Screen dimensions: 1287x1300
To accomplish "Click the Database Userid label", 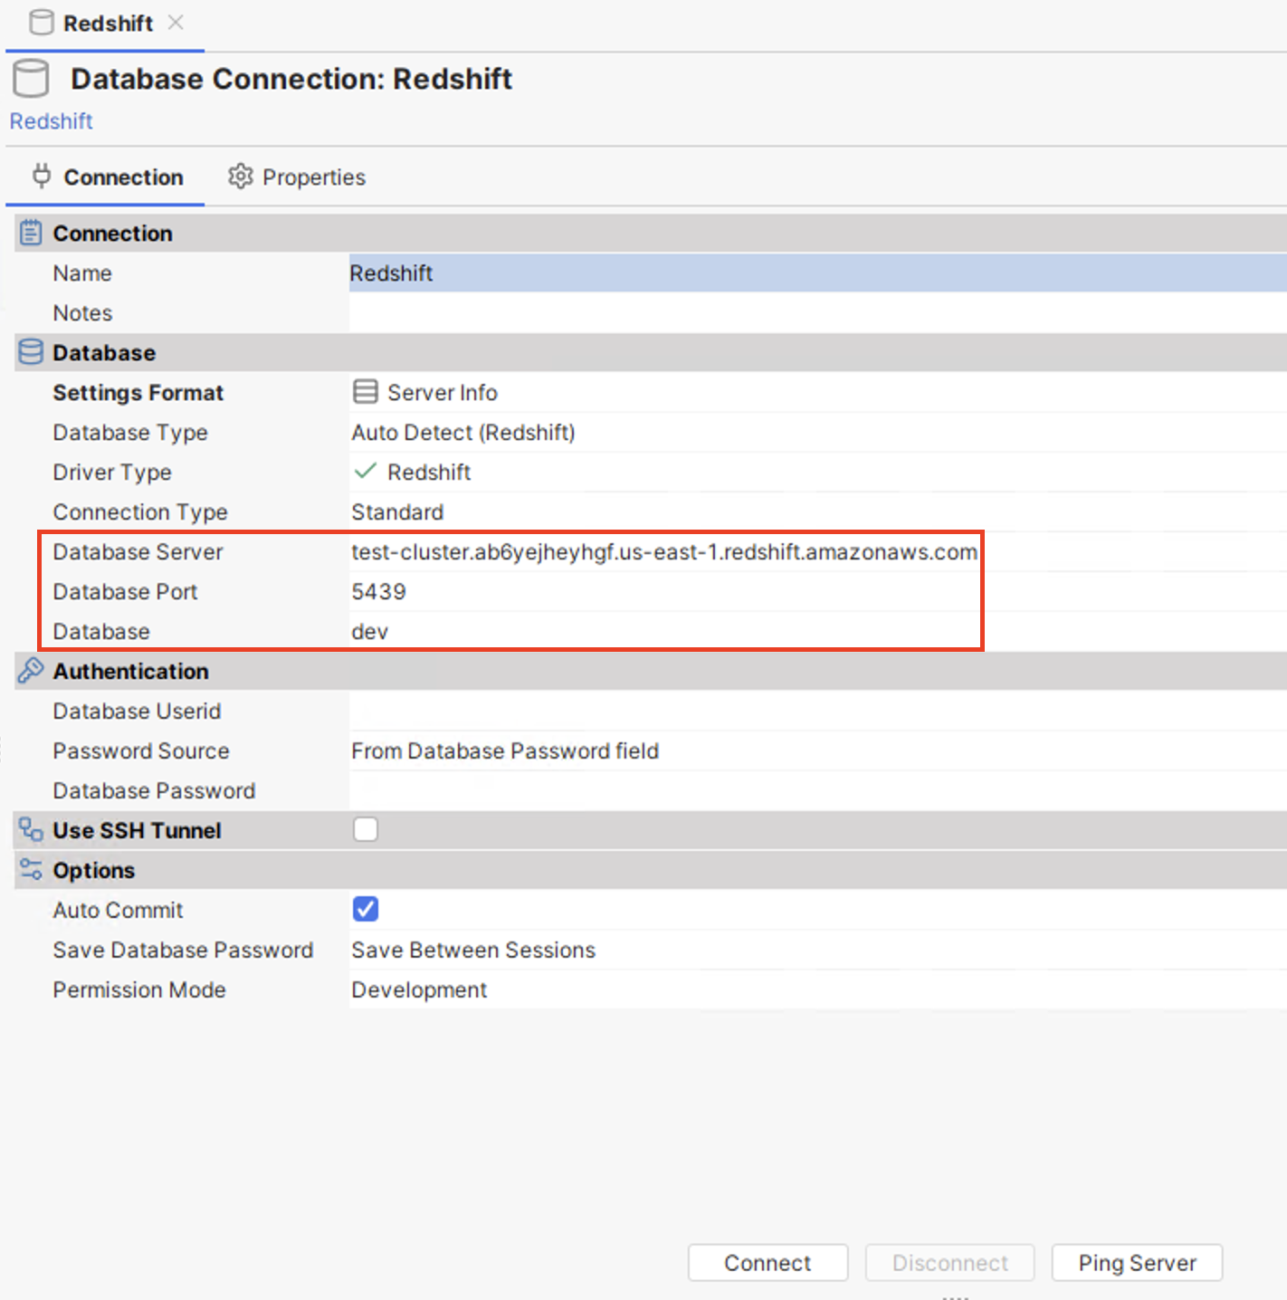I will [137, 711].
